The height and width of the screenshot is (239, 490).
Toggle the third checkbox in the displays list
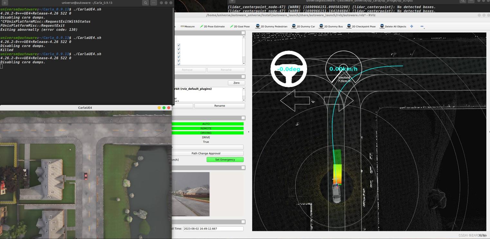pos(179,53)
